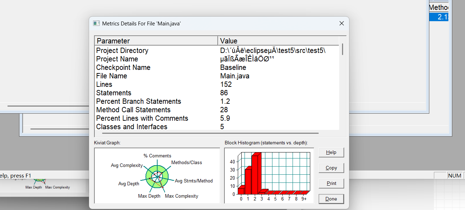This screenshot has width=465, height=210.
Task: Print the metrics details
Action: pyautogui.click(x=331, y=184)
